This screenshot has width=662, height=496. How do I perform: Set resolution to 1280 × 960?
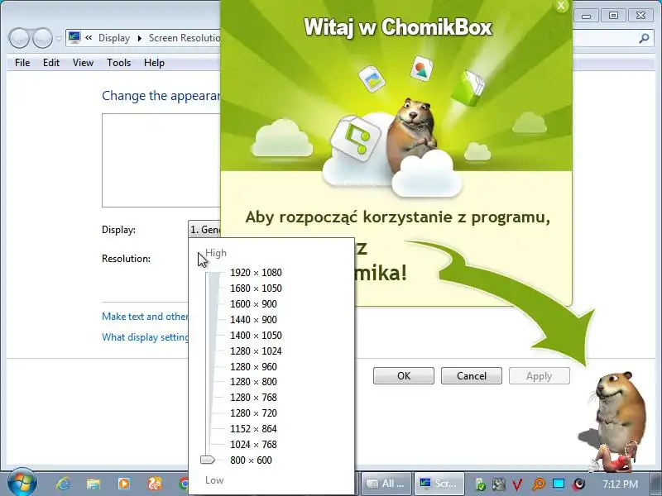click(253, 366)
